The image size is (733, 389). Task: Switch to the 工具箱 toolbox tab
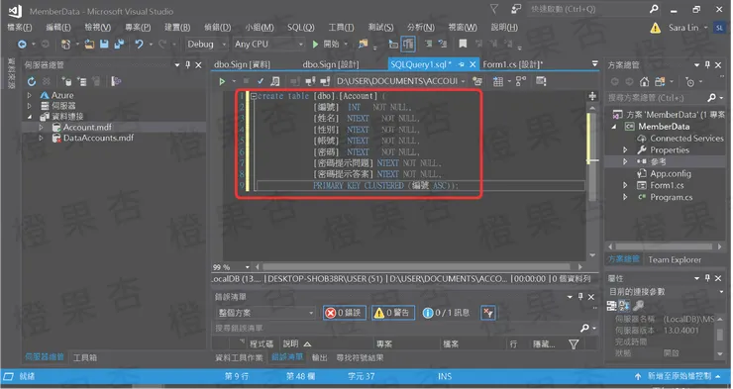coord(85,357)
